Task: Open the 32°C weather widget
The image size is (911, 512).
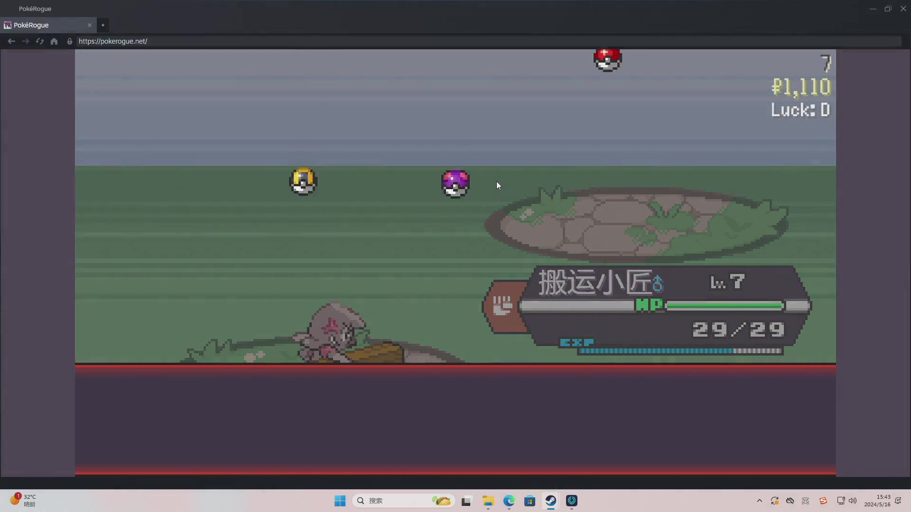Action: 24,500
